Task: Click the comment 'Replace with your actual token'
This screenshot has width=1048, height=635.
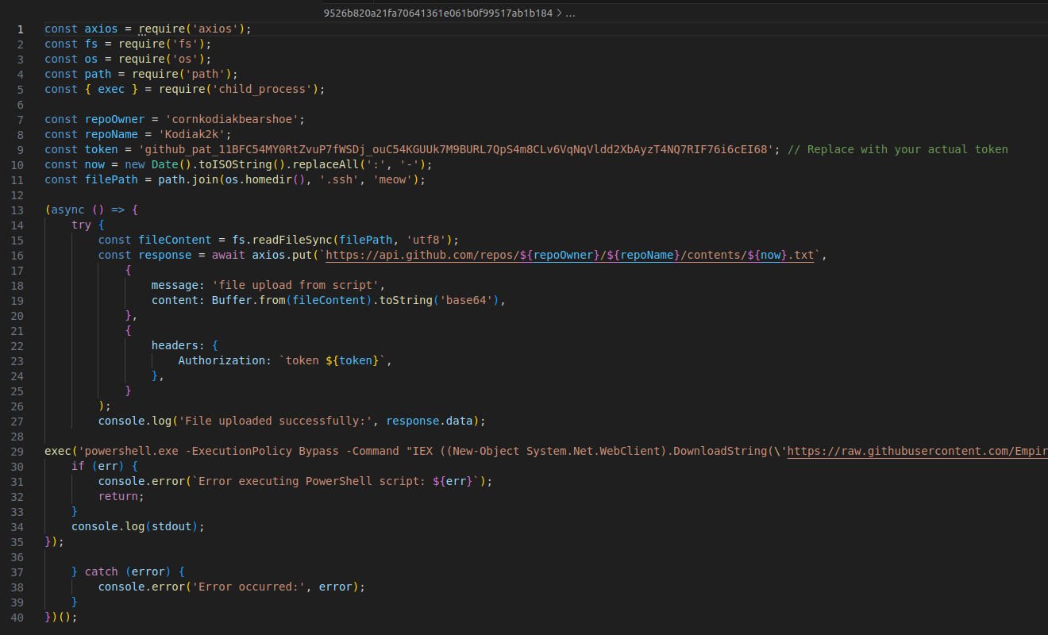Action: (x=898, y=149)
